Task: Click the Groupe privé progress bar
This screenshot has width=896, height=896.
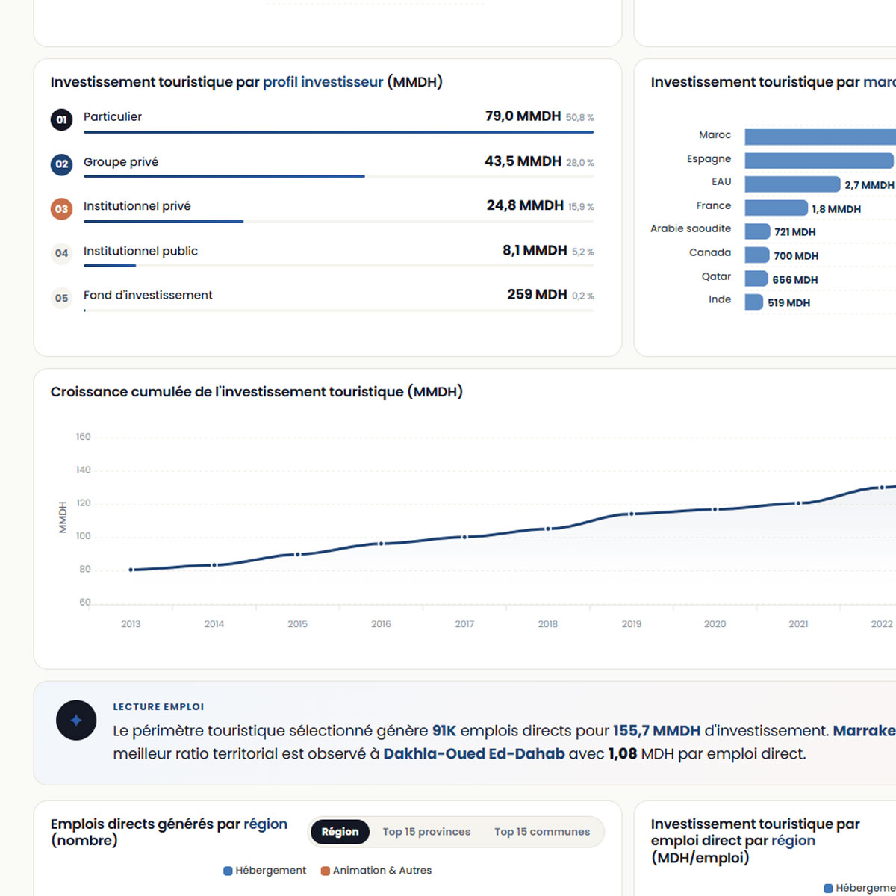Action: pyautogui.click(x=338, y=176)
